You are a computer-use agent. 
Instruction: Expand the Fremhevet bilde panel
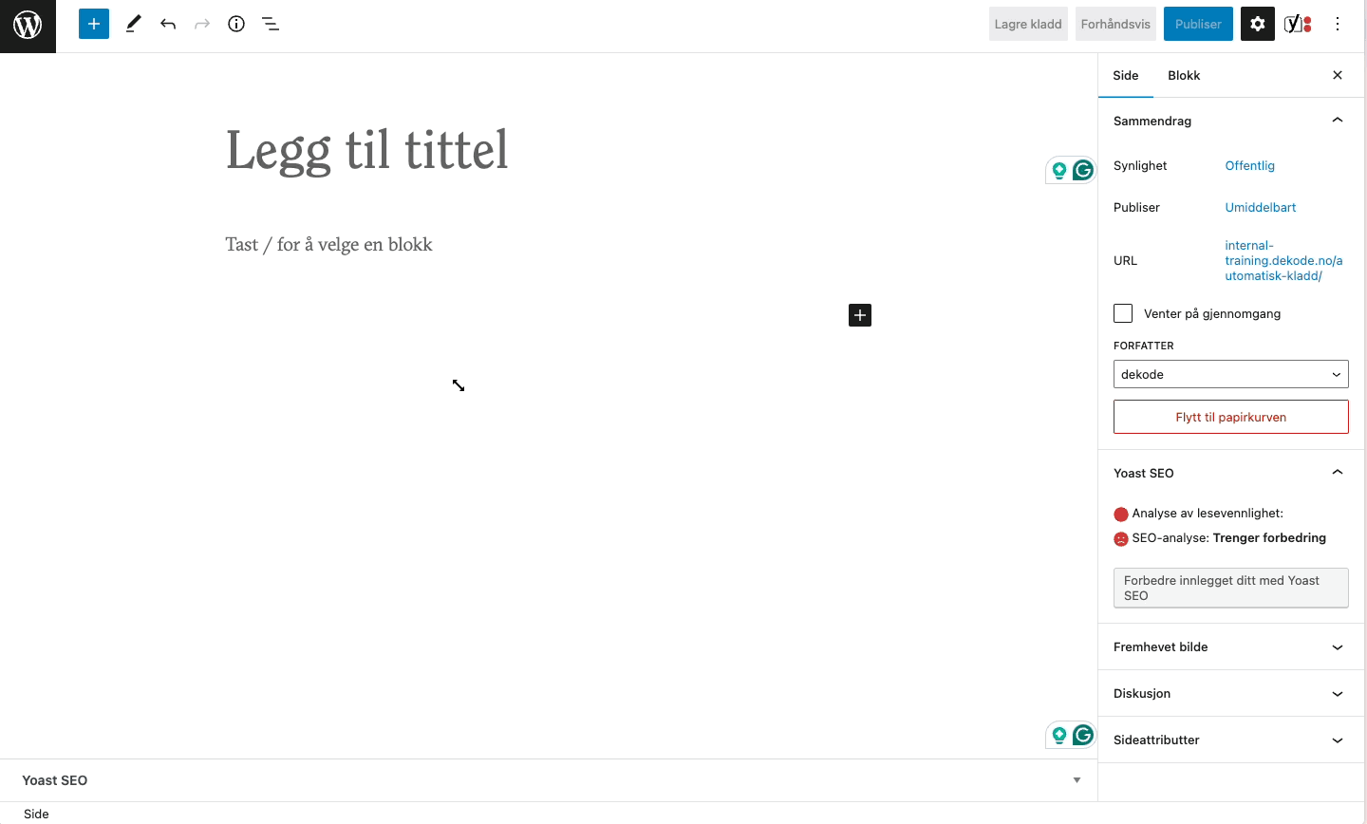(1230, 646)
